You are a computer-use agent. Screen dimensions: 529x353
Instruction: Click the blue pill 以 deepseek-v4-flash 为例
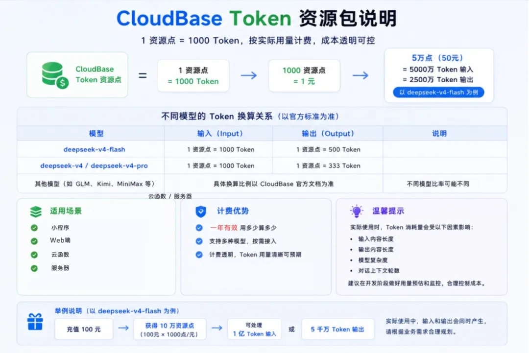438,93
